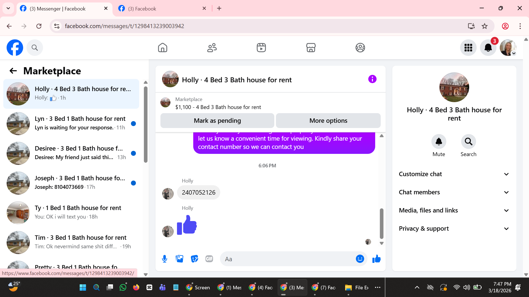Go to the Home feed icon

point(163,48)
